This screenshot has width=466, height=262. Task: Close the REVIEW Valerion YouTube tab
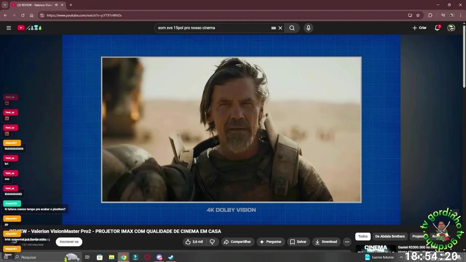point(62,5)
